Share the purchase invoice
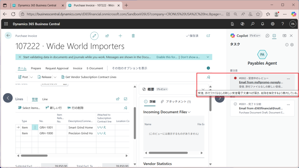Viewport: 299px width, 168px height. [x=107, y=36]
